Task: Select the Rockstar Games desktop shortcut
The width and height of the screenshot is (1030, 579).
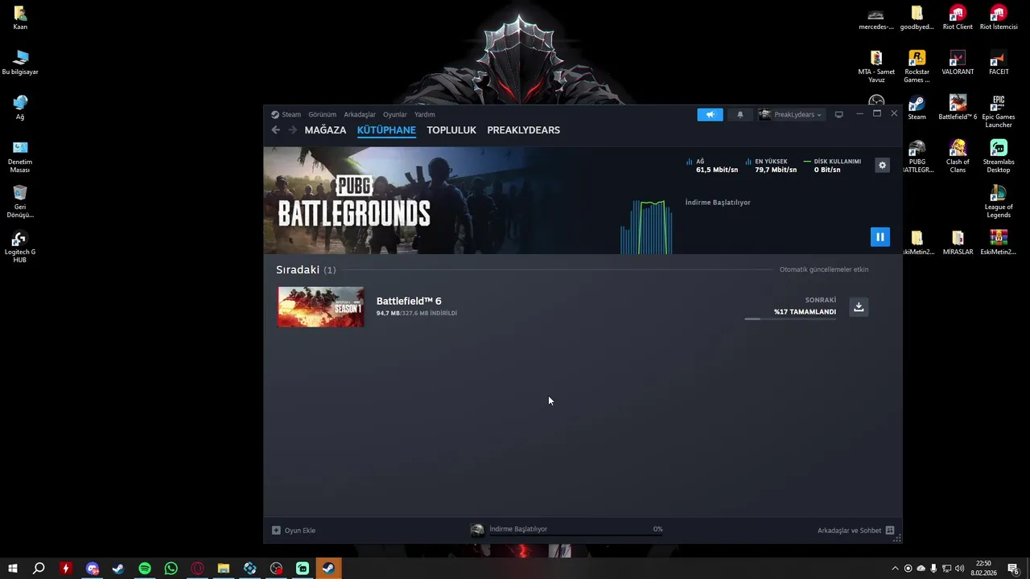Action: pos(917,67)
